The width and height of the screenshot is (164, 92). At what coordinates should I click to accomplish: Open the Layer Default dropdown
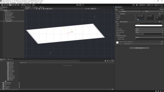[x=154, y=11]
